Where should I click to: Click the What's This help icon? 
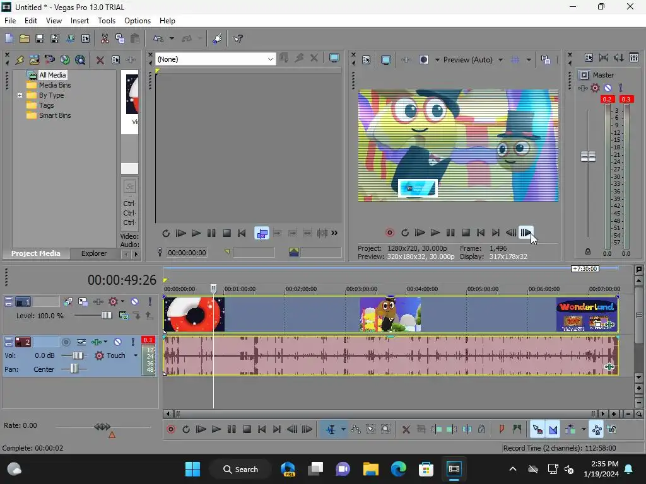tap(238, 38)
